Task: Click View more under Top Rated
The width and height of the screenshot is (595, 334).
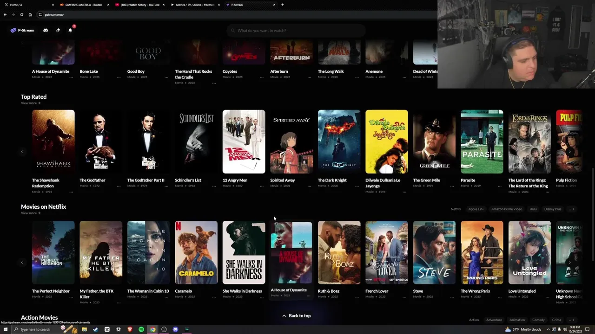Action: pos(31,103)
